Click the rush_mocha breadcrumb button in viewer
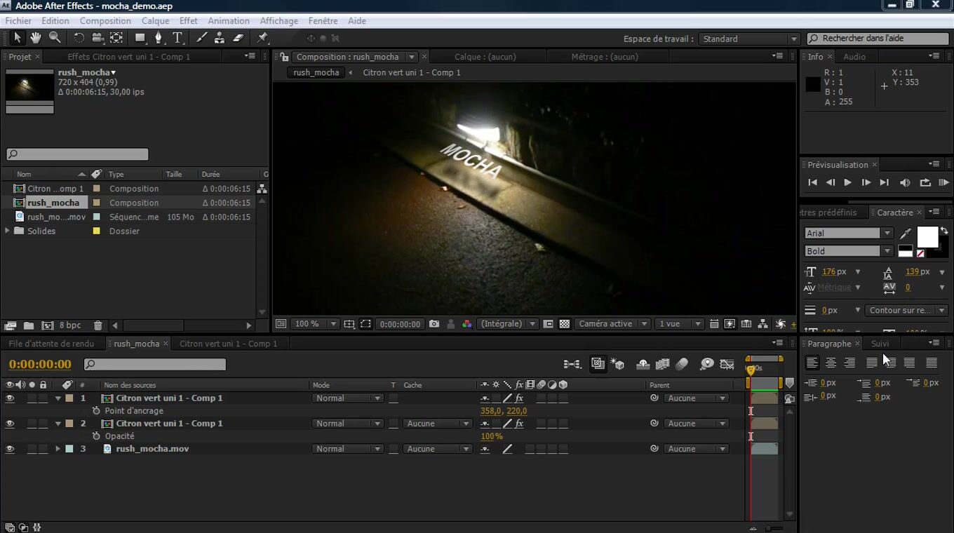This screenshot has height=533, width=954. tap(316, 72)
